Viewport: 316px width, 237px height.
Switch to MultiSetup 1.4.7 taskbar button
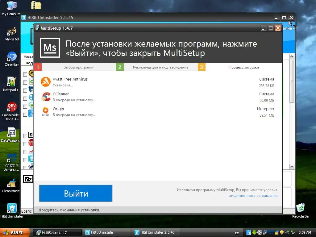coord(57,233)
